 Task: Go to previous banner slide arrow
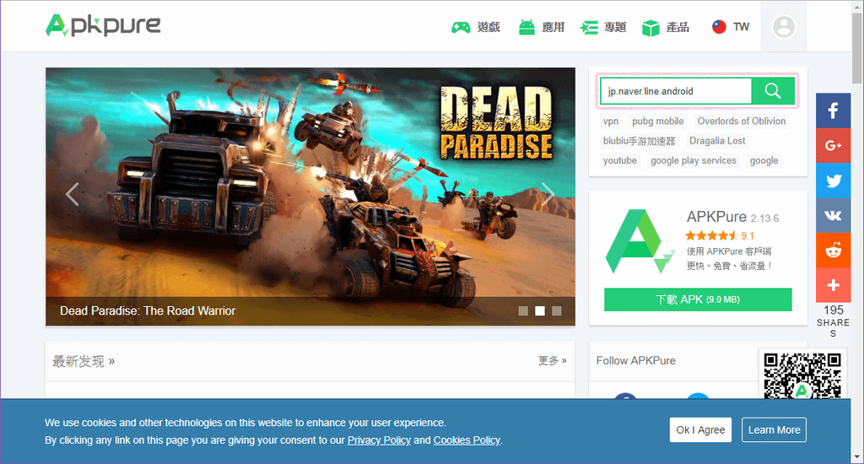(x=73, y=194)
